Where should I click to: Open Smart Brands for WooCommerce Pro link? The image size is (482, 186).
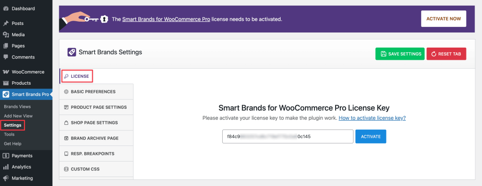point(166,19)
